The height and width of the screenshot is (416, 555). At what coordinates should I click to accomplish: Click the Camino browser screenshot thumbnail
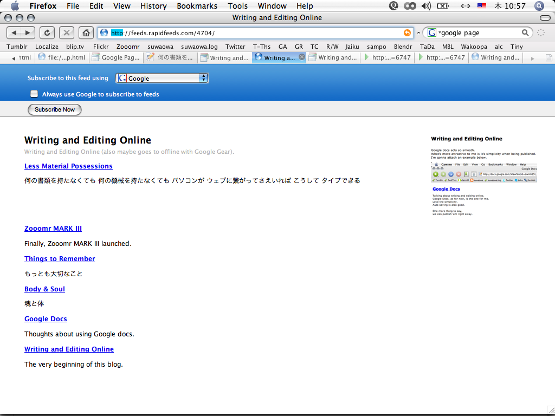[x=484, y=172]
